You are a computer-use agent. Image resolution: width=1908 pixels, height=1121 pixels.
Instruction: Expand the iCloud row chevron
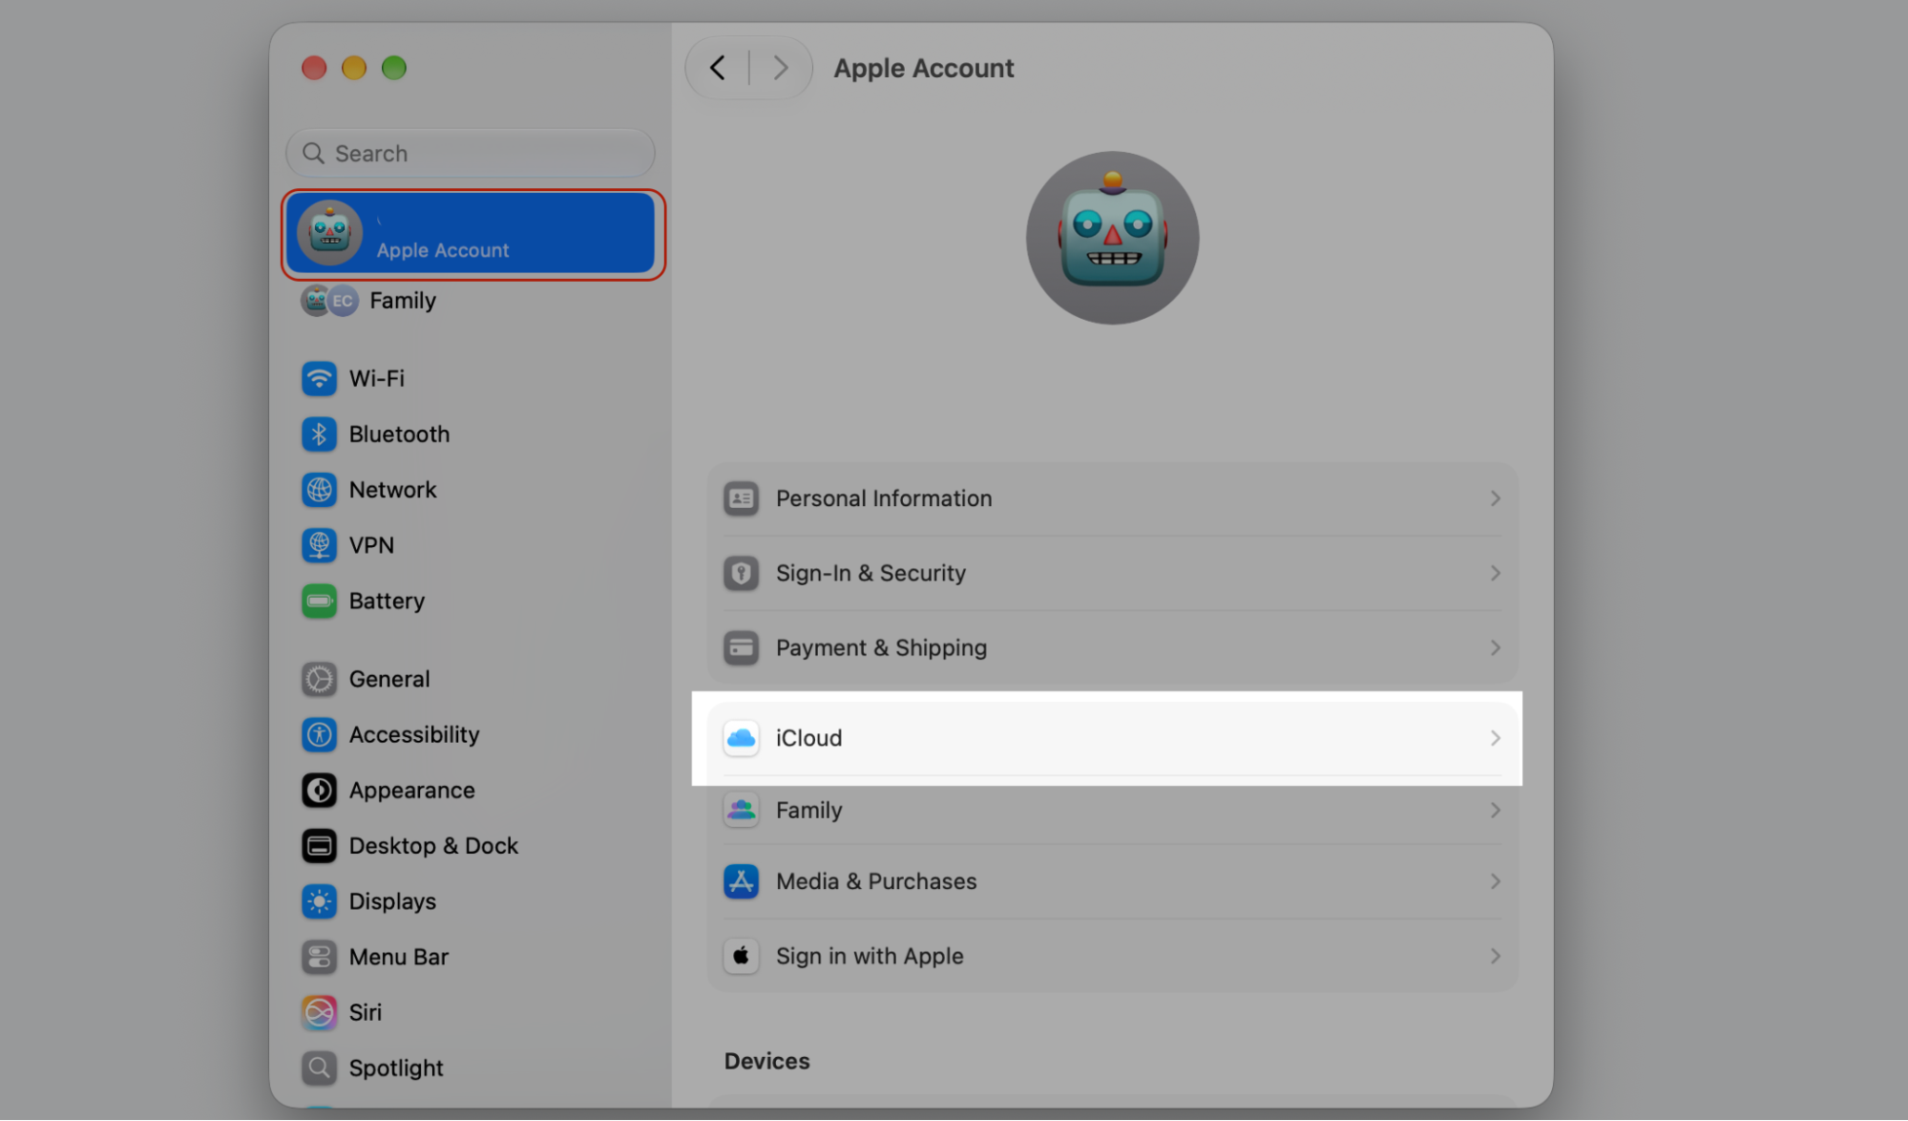click(x=1495, y=738)
